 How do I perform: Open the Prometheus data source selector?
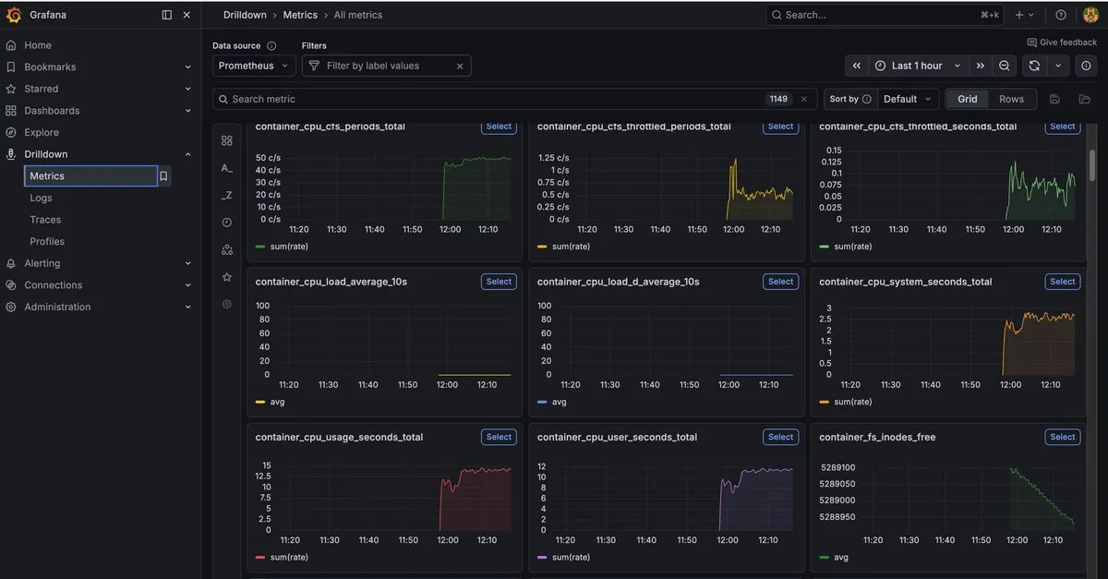pos(253,66)
